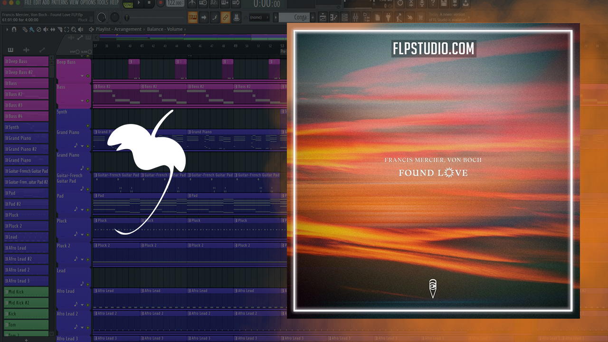Viewport: 608px width, 342px height.
Task: Select the playlist Mute tool
Action: 46,29
